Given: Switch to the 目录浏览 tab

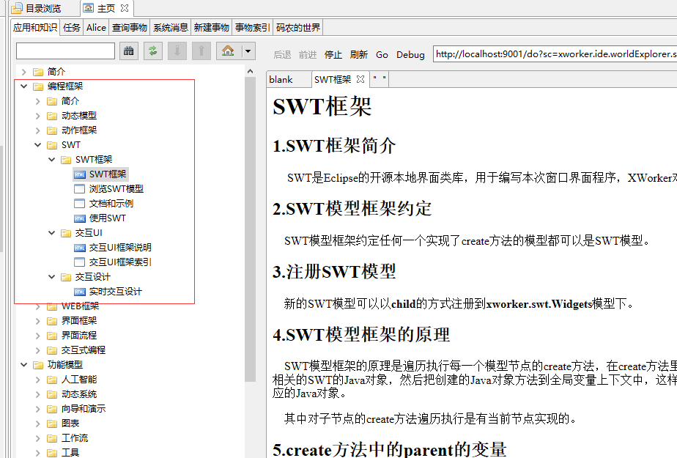Looking at the screenshot, I should coord(37,8).
